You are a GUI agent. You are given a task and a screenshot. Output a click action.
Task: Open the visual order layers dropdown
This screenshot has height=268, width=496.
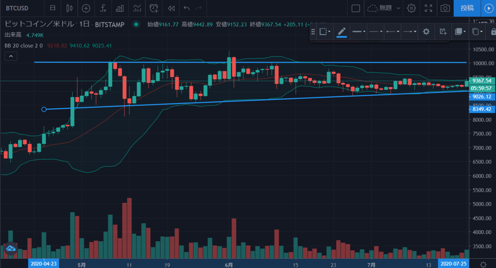460,31
